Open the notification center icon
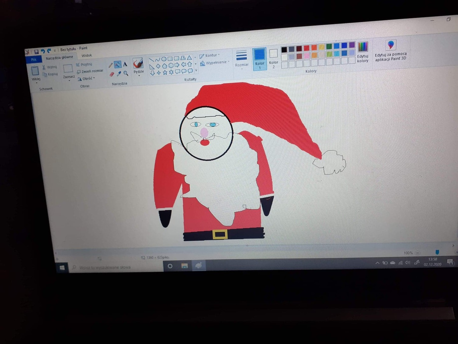This screenshot has width=458, height=344. click(450, 262)
